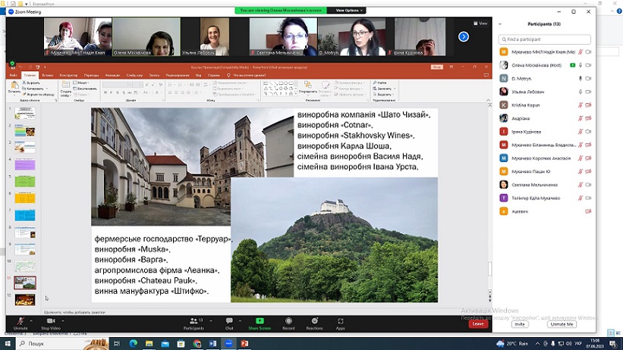The image size is (623, 350).
Task: Click the New Slide (Создать слайд) icon
Action: tap(65, 89)
